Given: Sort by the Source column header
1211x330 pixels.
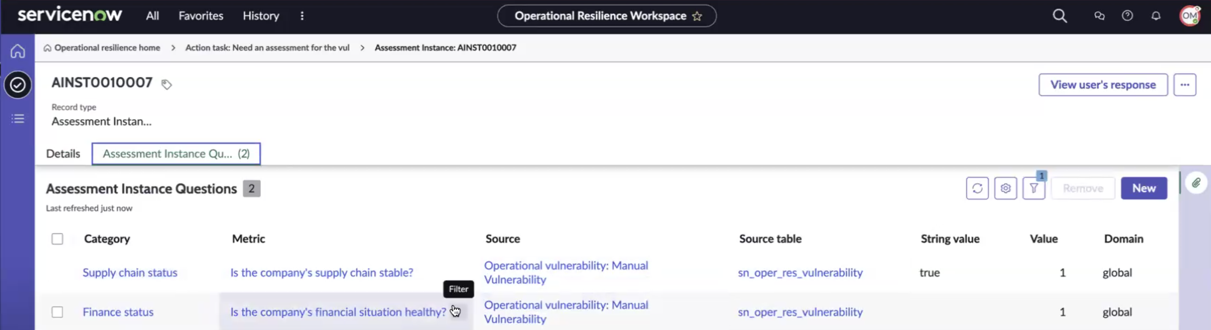Looking at the screenshot, I should click(x=503, y=239).
